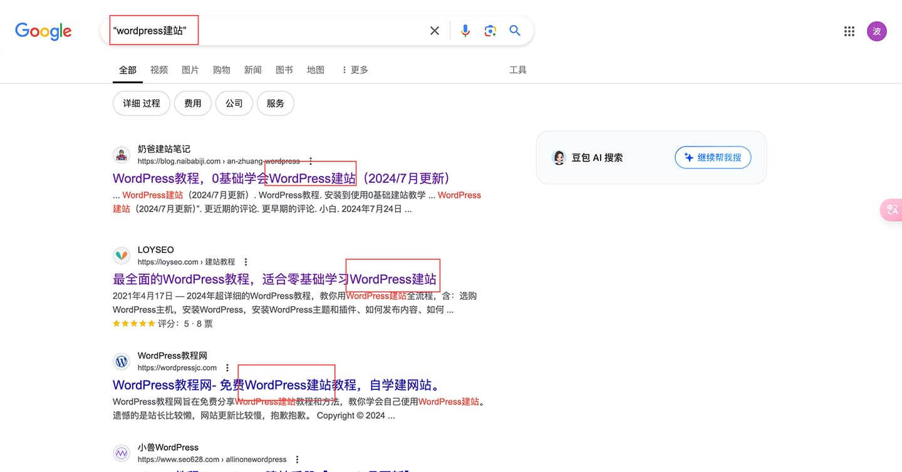Open options for seo628.com result
Viewport: 902px width, 472px height.
point(298,459)
